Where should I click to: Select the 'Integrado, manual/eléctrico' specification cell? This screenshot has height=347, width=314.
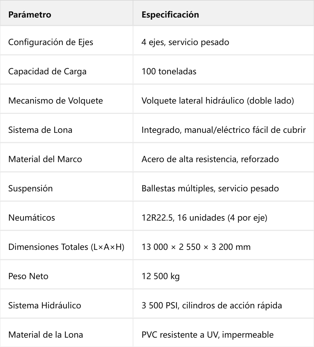[223, 128]
